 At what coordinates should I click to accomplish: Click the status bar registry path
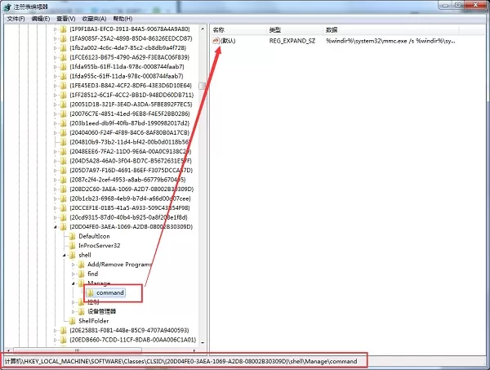[180, 362]
